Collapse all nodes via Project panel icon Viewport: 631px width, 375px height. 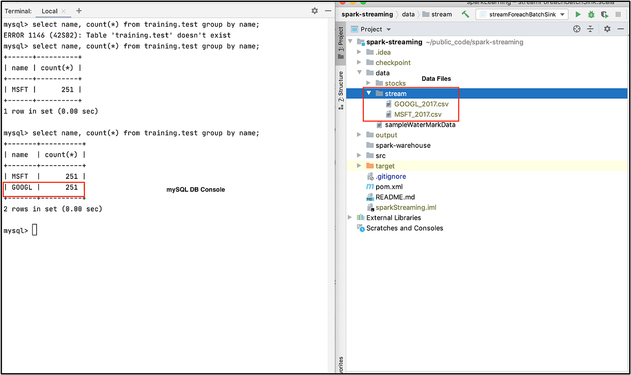pyautogui.click(x=590, y=29)
